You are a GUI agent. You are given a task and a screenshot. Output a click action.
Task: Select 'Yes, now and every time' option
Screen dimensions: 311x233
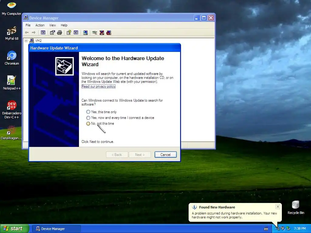coord(120,118)
